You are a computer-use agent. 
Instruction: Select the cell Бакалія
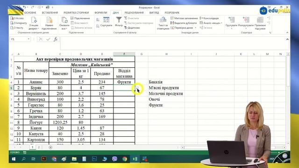pyautogui.click(x=166, y=82)
